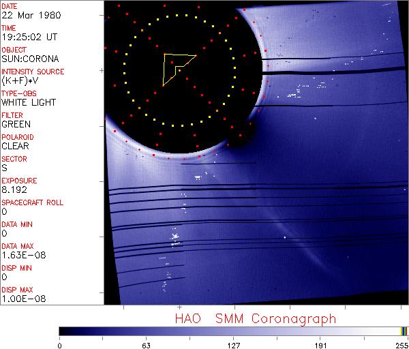The height and width of the screenshot is (349, 409).
Task: Click the multicolored end of the color bar
Action: pyautogui.click(x=404, y=331)
